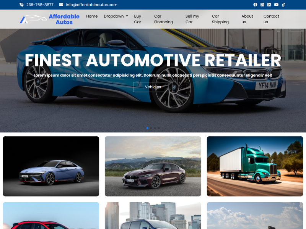This screenshot has height=229, width=306.
Task: Navigate to Sell my Car
Action: (192, 19)
